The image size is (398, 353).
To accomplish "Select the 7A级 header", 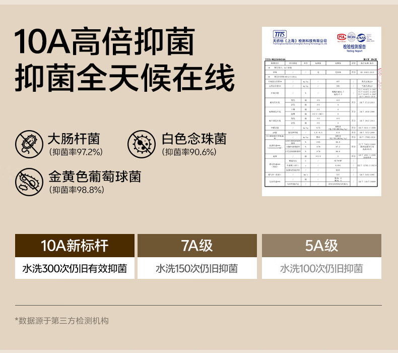I will point(197,246).
